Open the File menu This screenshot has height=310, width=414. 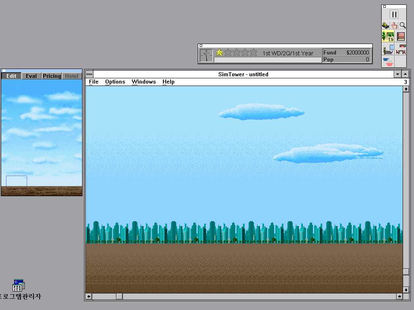point(93,82)
